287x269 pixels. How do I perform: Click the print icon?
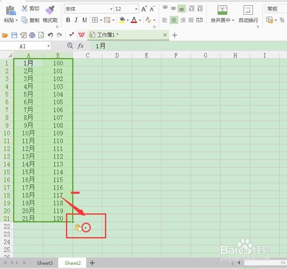click(32, 35)
